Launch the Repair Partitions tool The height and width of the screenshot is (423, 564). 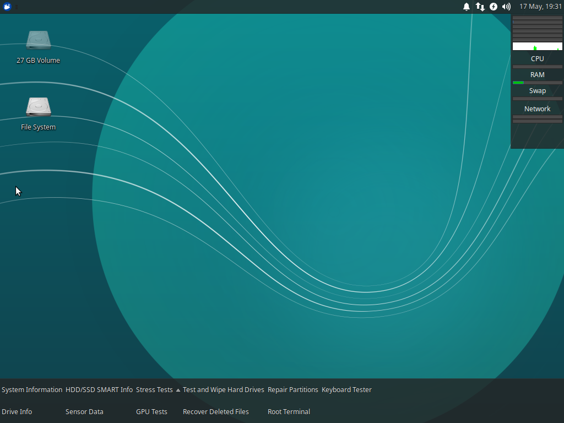(292, 389)
